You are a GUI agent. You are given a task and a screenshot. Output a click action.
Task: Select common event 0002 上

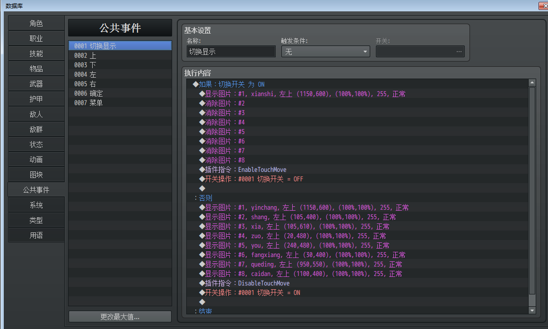pyautogui.click(x=120, y=55)
